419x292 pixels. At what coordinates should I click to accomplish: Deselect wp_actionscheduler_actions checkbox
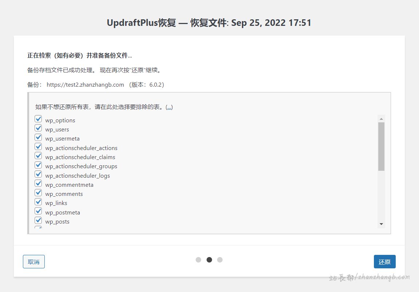click(x=38, y=146)
